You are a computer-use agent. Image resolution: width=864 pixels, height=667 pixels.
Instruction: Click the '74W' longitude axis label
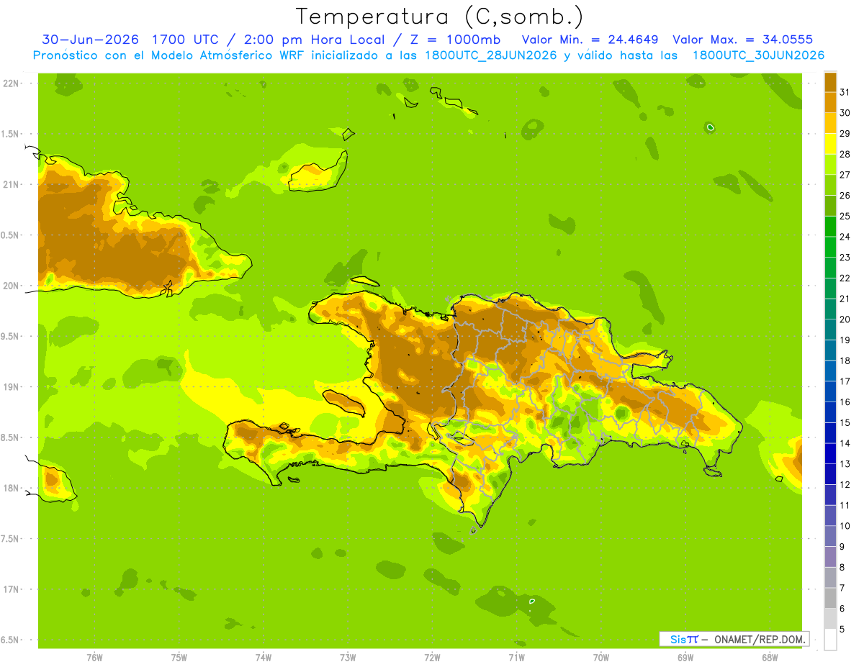tap(264, 658)
